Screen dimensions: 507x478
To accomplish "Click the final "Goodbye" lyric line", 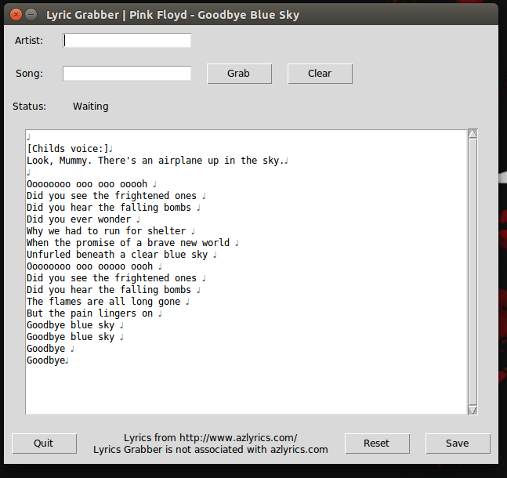I will coord(46,360).
